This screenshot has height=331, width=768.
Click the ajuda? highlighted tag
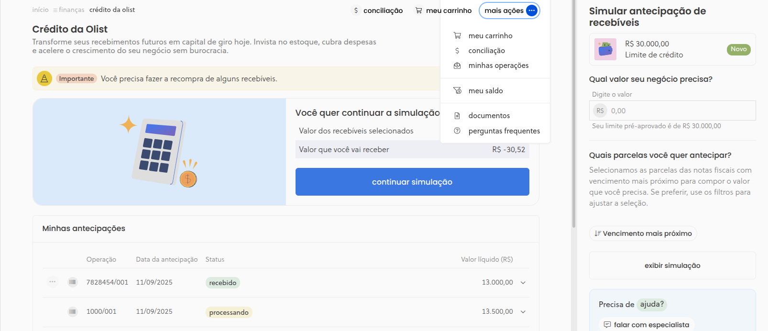652,304
